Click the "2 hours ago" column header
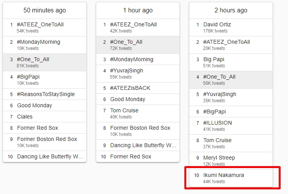The height and width of the screenshot is (194, 288). coord(231,10)
